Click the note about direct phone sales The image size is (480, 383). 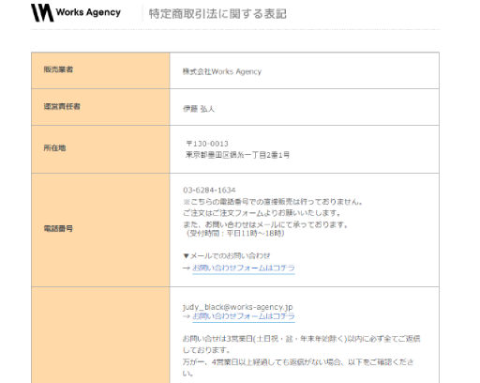coord(273,202)
